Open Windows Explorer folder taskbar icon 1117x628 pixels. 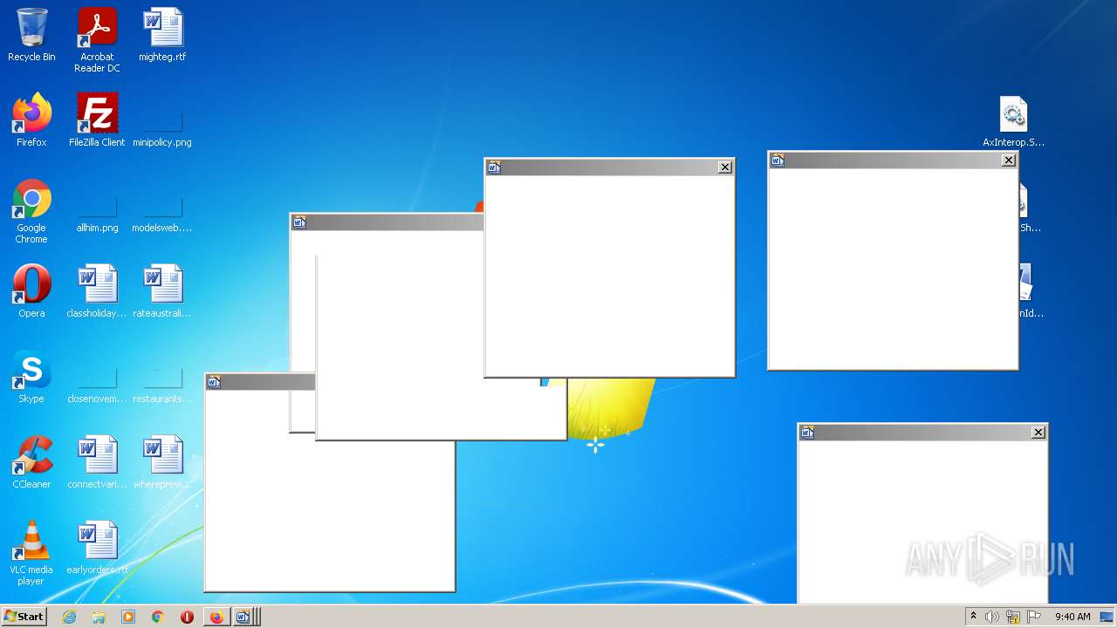click(99, 617)
